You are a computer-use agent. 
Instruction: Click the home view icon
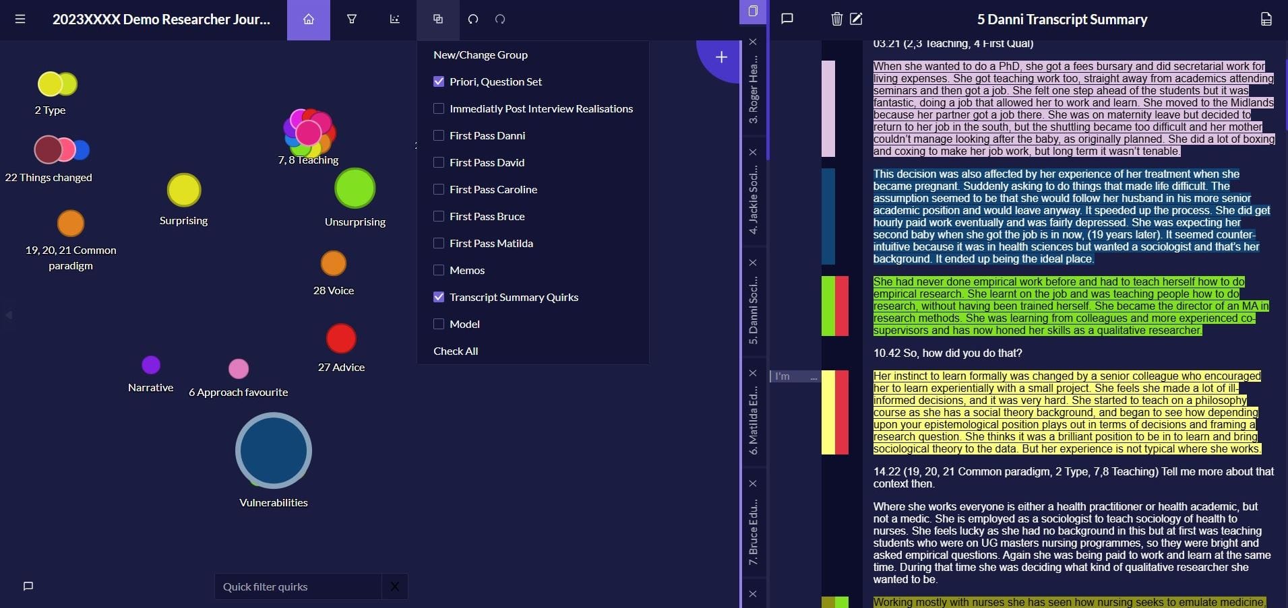click(x=309, y=20)
